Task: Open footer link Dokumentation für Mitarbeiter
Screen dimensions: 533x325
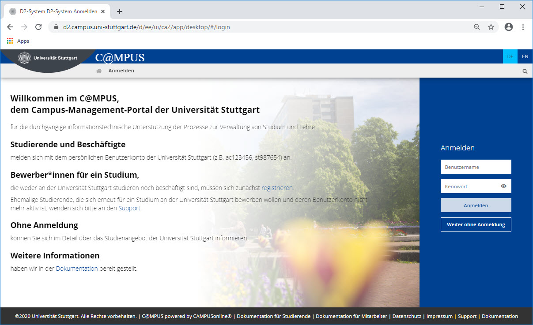Action: pos(352,316)
